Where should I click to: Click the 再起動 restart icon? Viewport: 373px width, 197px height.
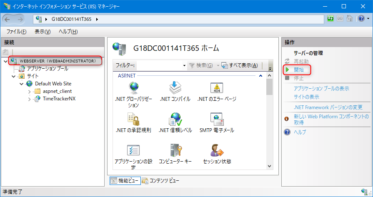(288, 61)
